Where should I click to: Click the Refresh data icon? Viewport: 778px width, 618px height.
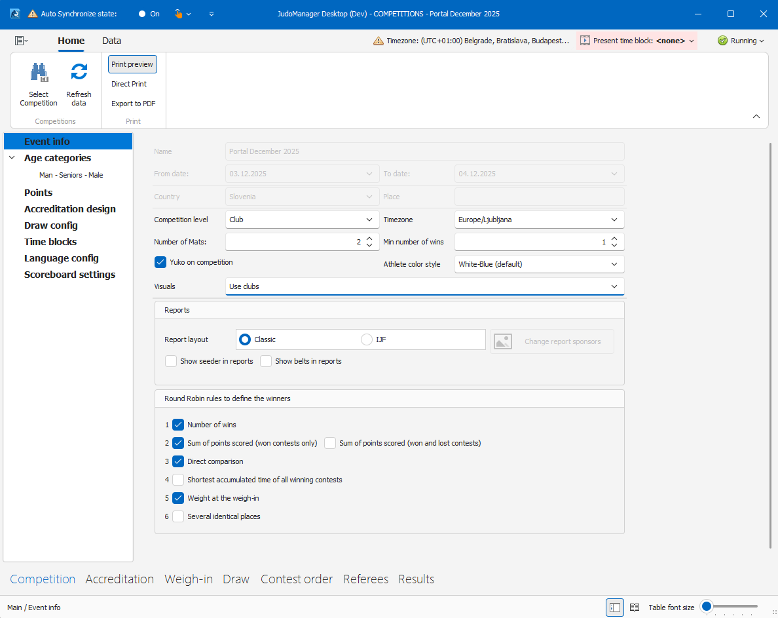(79, 72)
